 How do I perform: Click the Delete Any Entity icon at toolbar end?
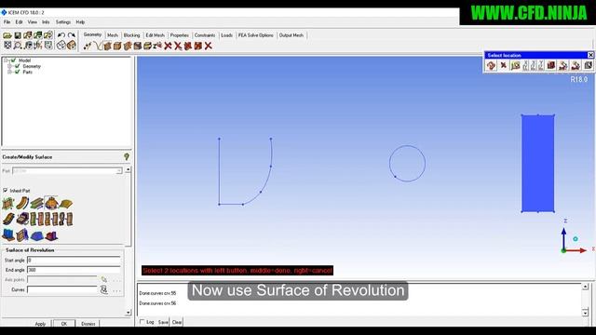208,46
